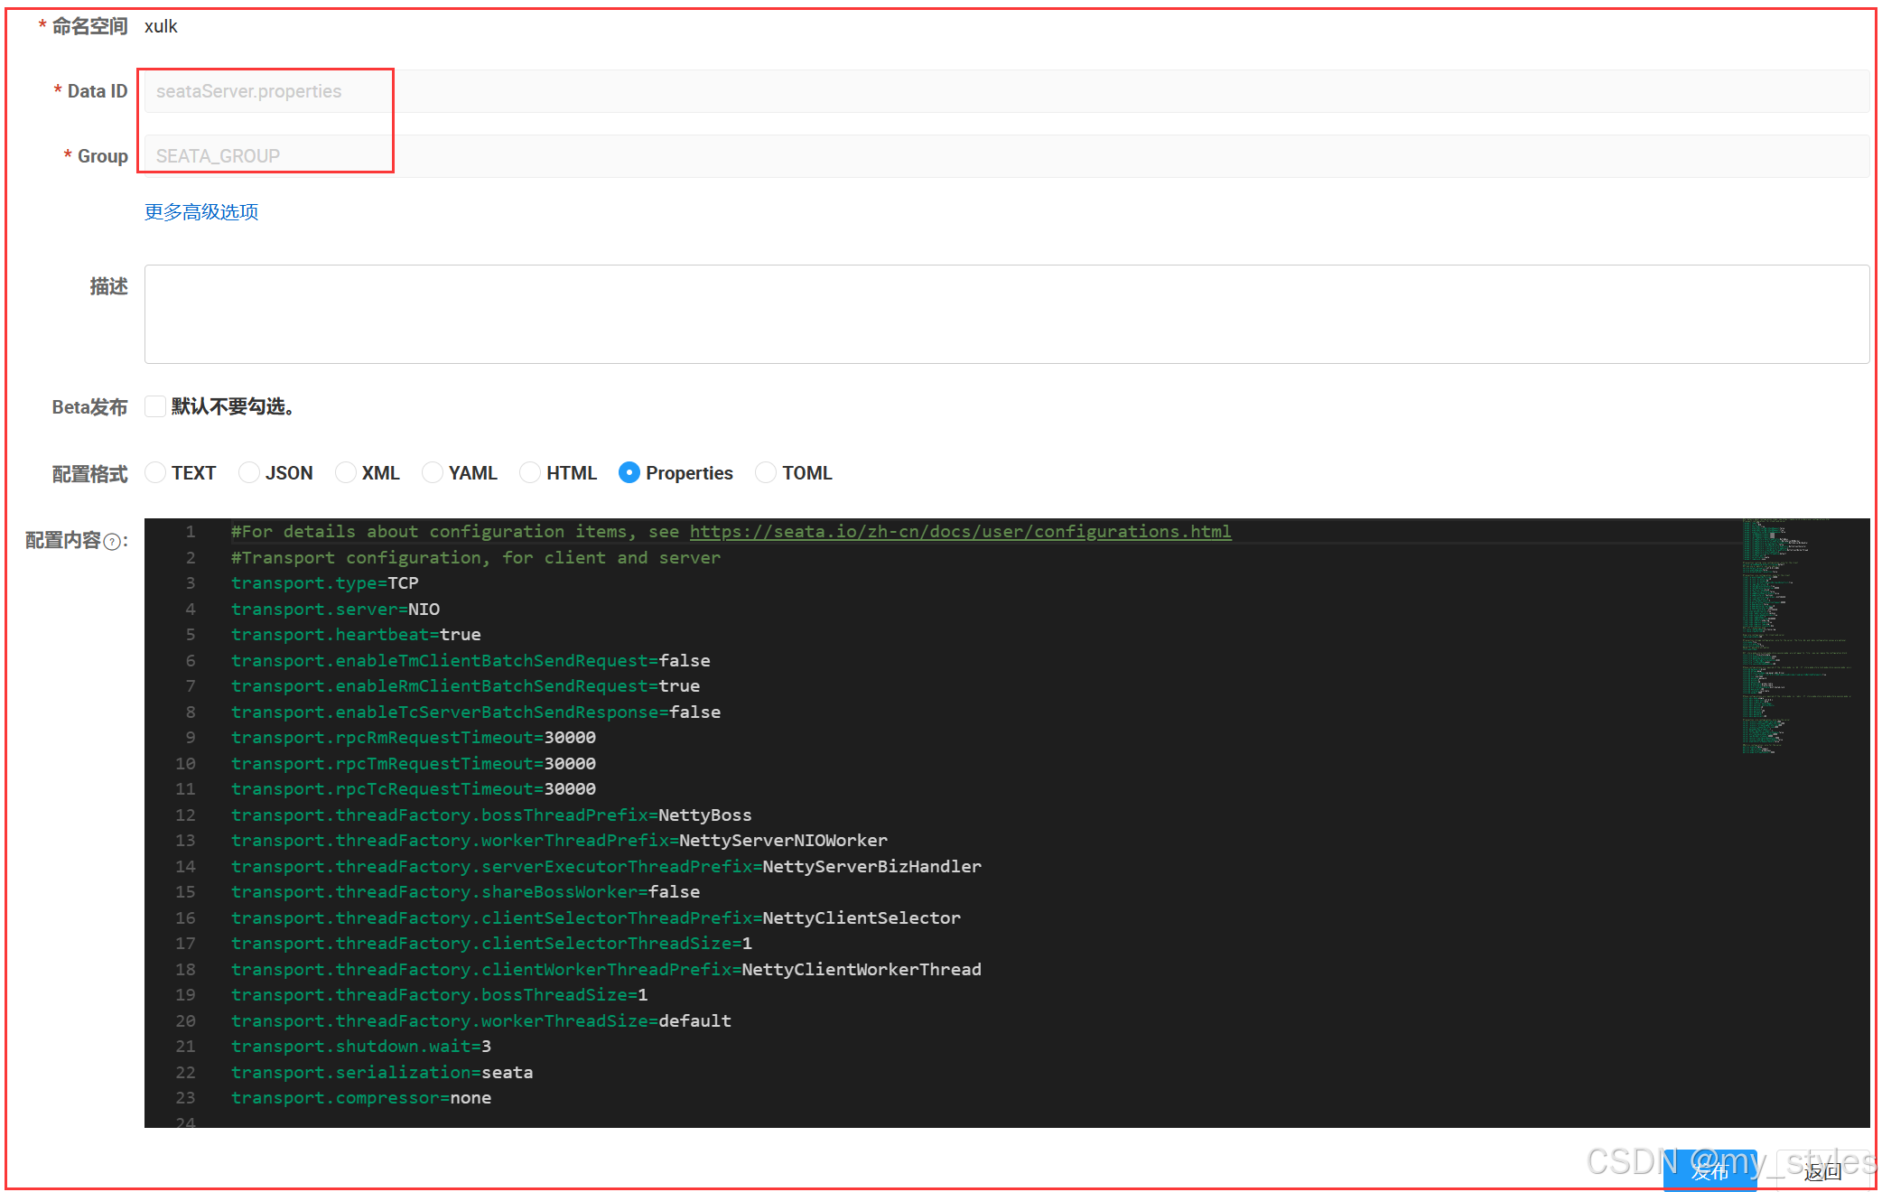Pick the HTML format option
1882x1192 pixels.
click(x=530, y=472)
